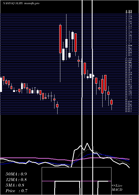Click the 'NASDAQ SLRX munafa.pro' chart title
The height and width of the screenshot is (195, 139).
click(21, 3)
